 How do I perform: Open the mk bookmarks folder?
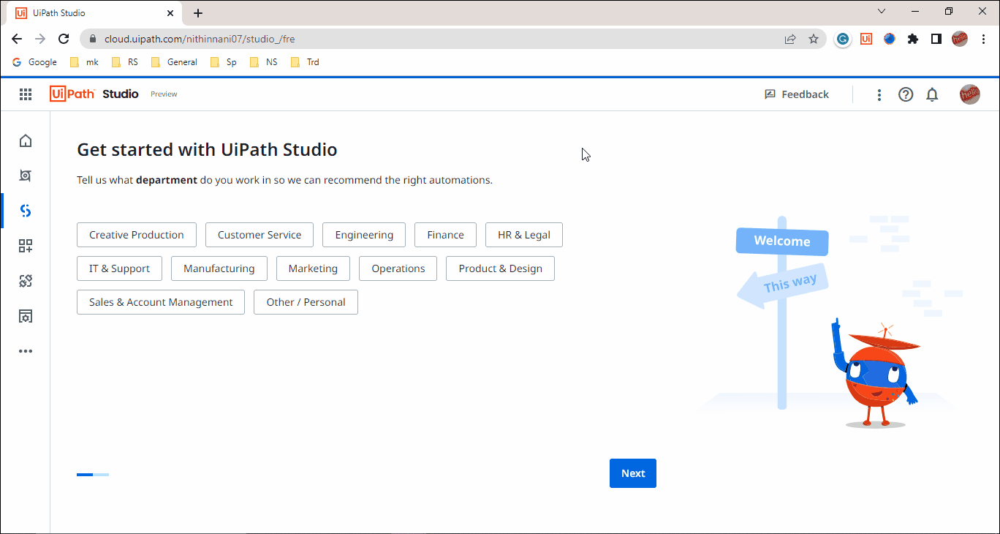pyautogui.click(x=85, y=62)
